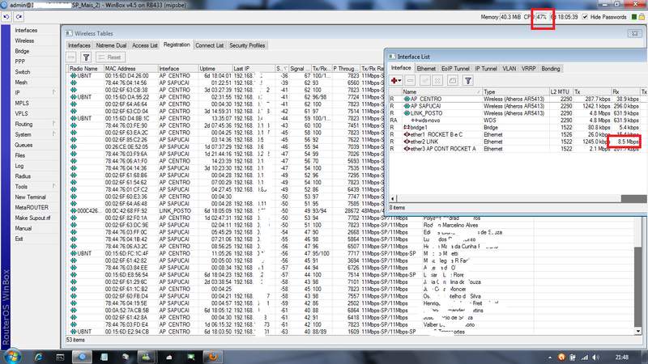Click the red plus Add icon in Interface List
The width and height of the screenshot is (648, 364).
point(394,80)
